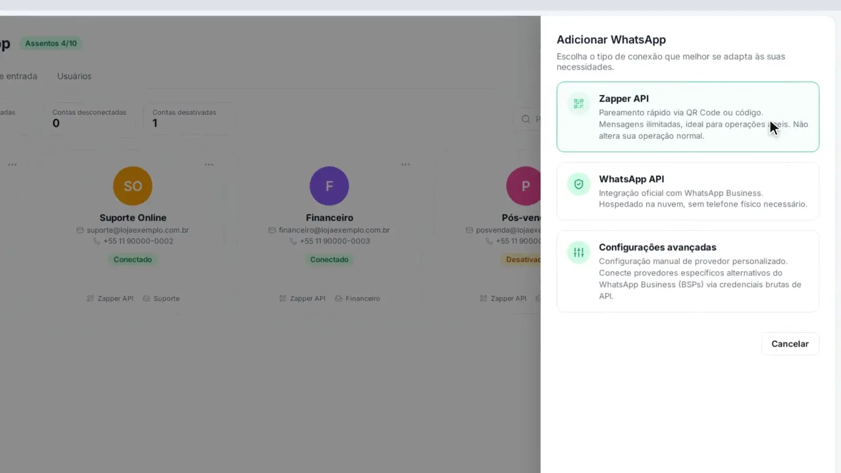Open Configurações avançadas option
Viewport: 841px width, 473px height.
coord(688,271)
